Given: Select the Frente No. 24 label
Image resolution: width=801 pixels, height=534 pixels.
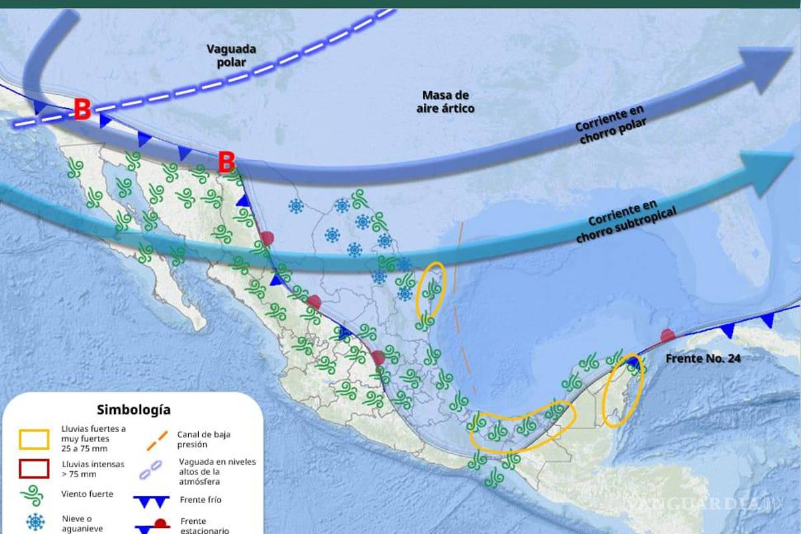Looking at the screenshot, I should click(703, 358).
